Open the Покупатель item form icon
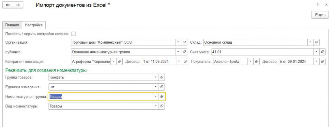This screenshot has height=127, width=334. point(257,62)
